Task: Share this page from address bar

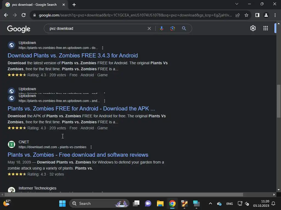Action: tap(238, 15)
